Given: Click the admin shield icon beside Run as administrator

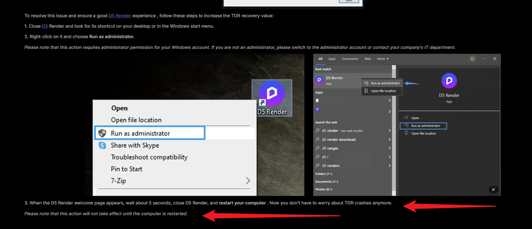Looking at the screenshot, I should [x=102, y=133].
